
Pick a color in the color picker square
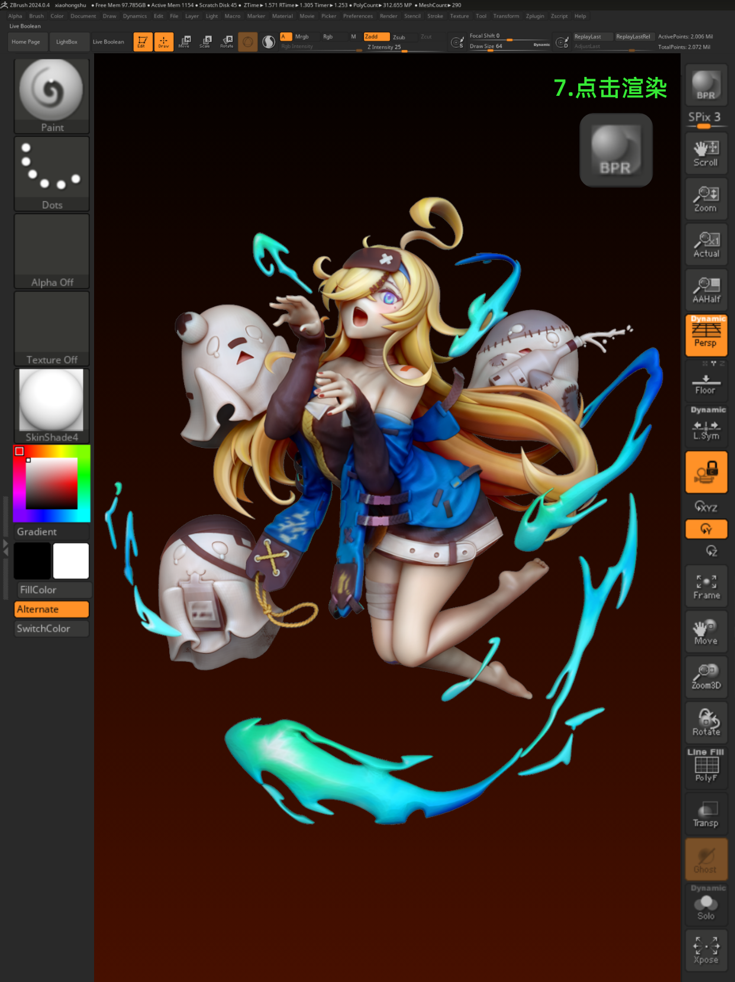tap(51, 483)
